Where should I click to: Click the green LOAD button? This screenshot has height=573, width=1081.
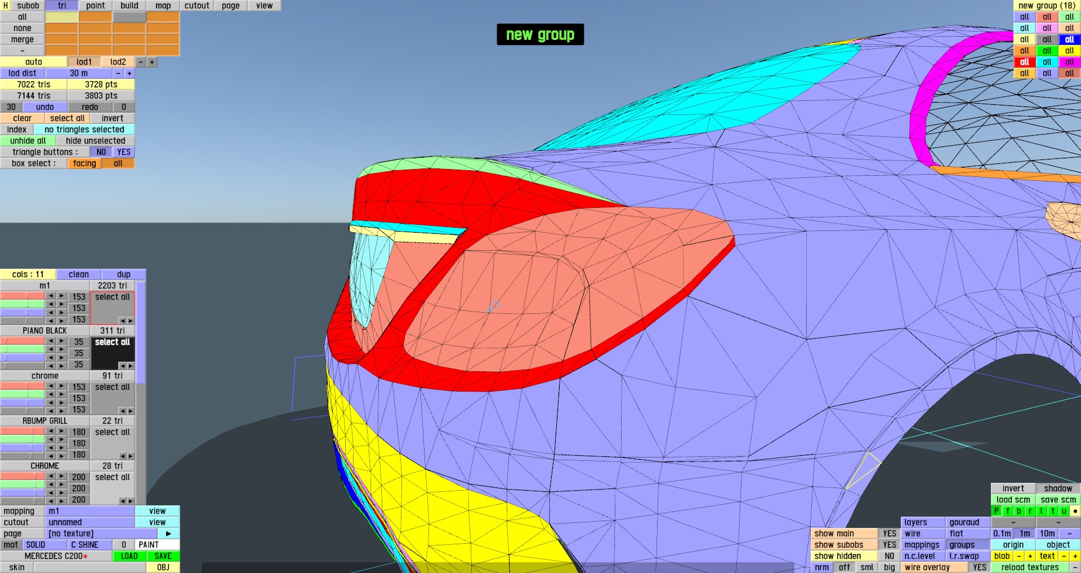tap(129, 556)
